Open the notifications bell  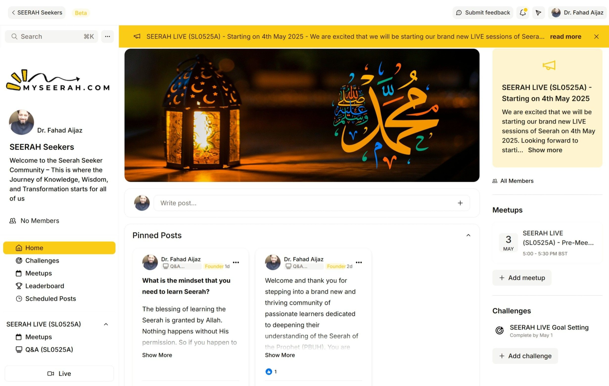[x=523, y=13]
